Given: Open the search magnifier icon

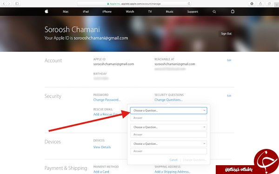Looking at the screenshot, I should click(x=214, y=12).
